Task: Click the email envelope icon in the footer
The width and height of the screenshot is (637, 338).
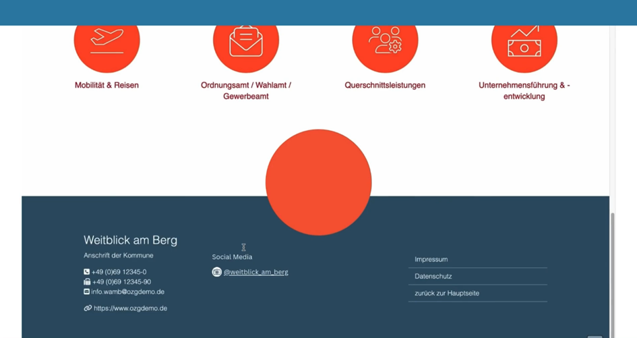Action: tap(87, 292)
